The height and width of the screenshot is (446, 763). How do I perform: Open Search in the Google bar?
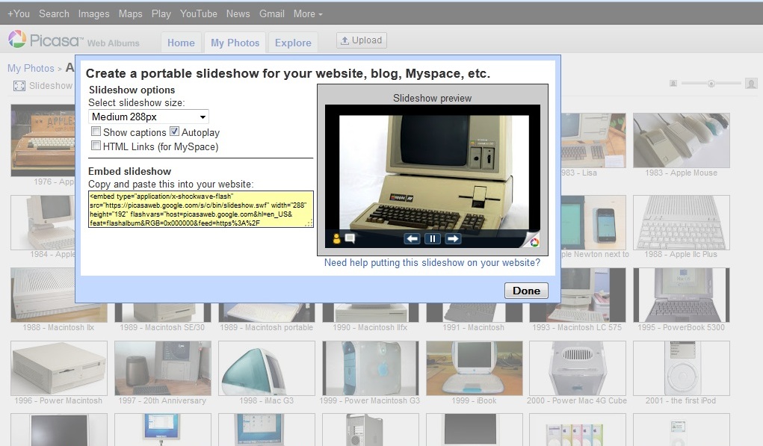[x=54, y=13]
